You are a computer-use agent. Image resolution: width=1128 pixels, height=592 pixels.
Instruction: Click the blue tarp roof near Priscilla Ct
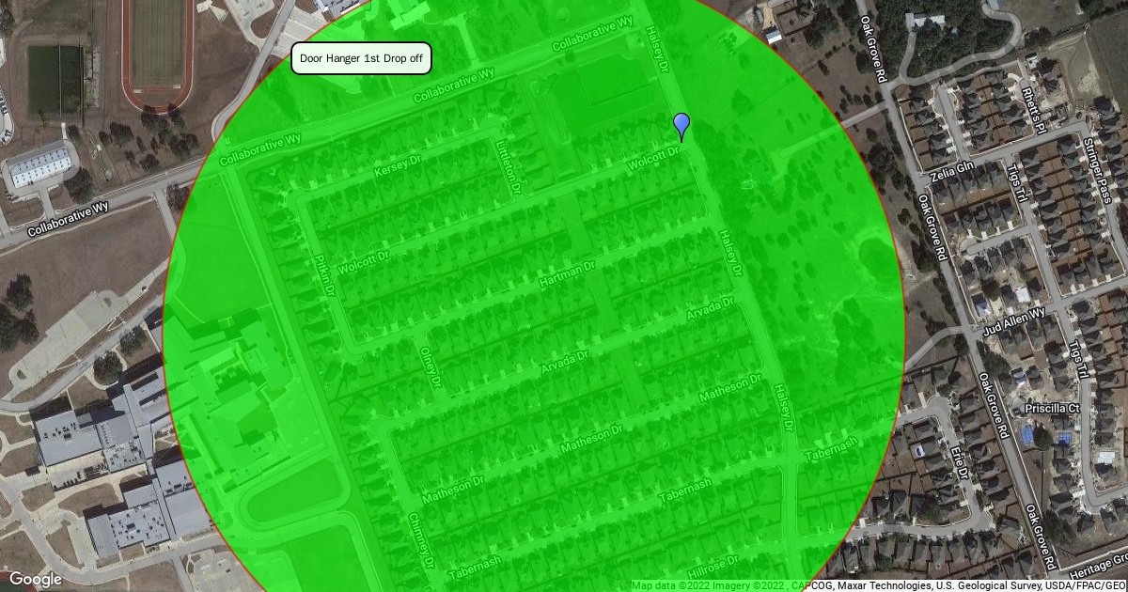coord(1041,436)
